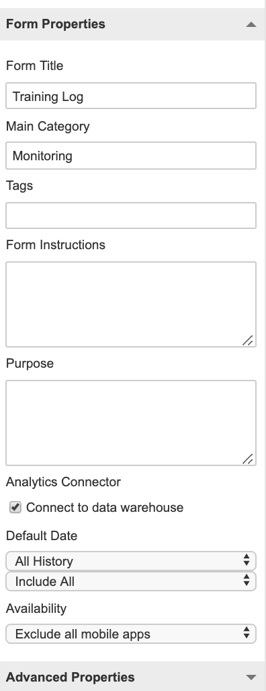Click the Form Instructions resize grip
This screenshot has height=691, width=266.
[x=248, y=340]
